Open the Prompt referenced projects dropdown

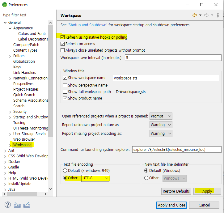click(161, 116)
